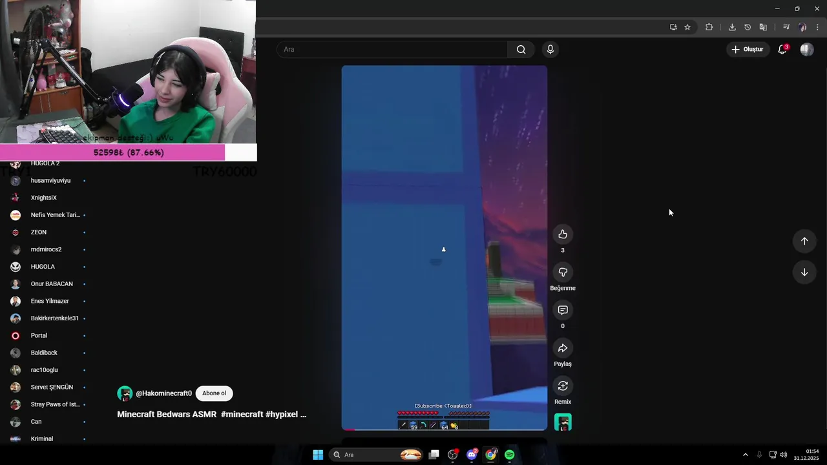Viewport: 827px width, 465px height.
Task: Open the husamviyuviyu subscription
Action: point(49,181)
